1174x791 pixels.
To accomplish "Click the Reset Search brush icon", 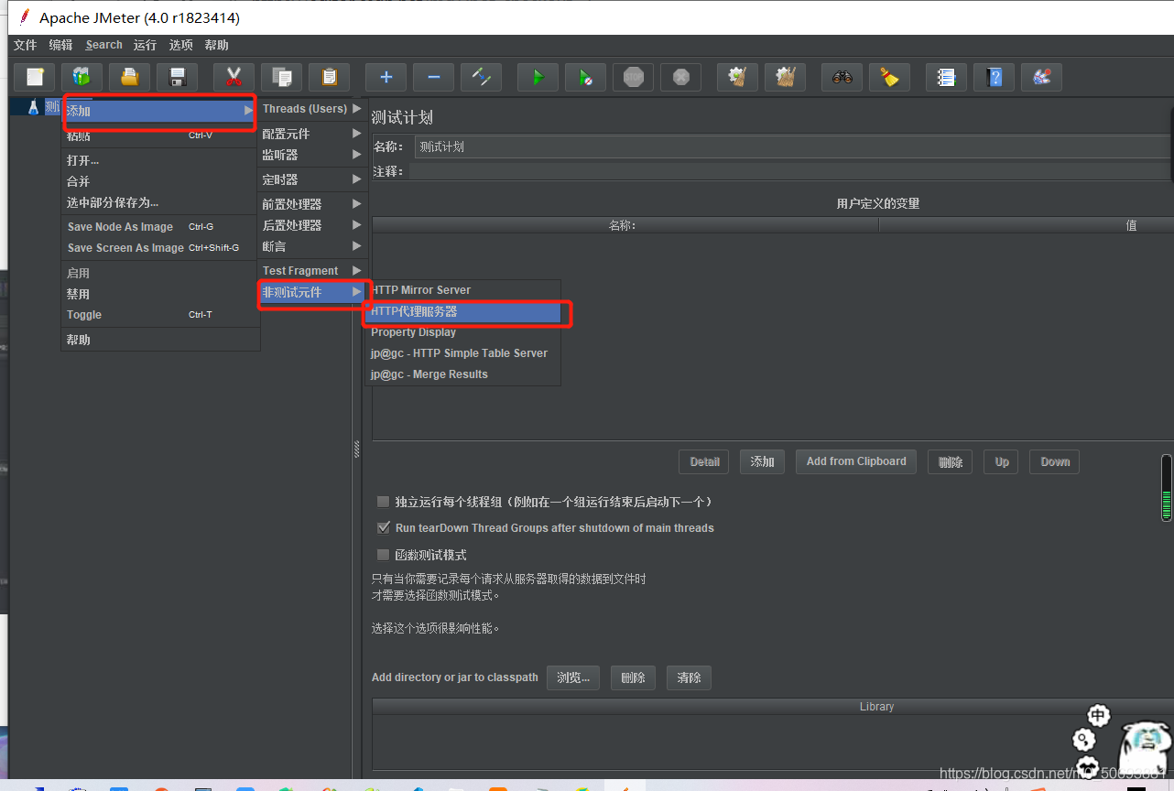I will (x=890, y=77).
